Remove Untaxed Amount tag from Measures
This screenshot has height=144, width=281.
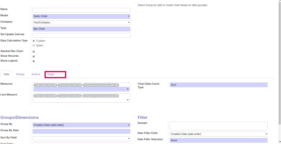tap(117, 85)
